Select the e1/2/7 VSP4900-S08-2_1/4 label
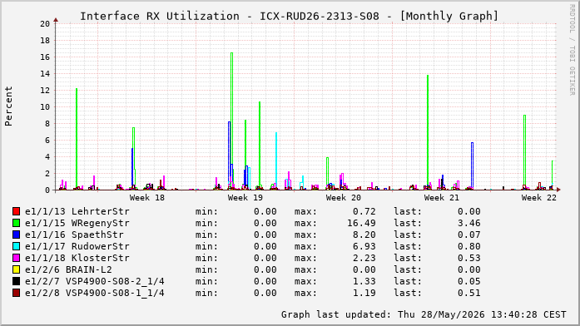580x326 pixels. [x=95, y=281]
